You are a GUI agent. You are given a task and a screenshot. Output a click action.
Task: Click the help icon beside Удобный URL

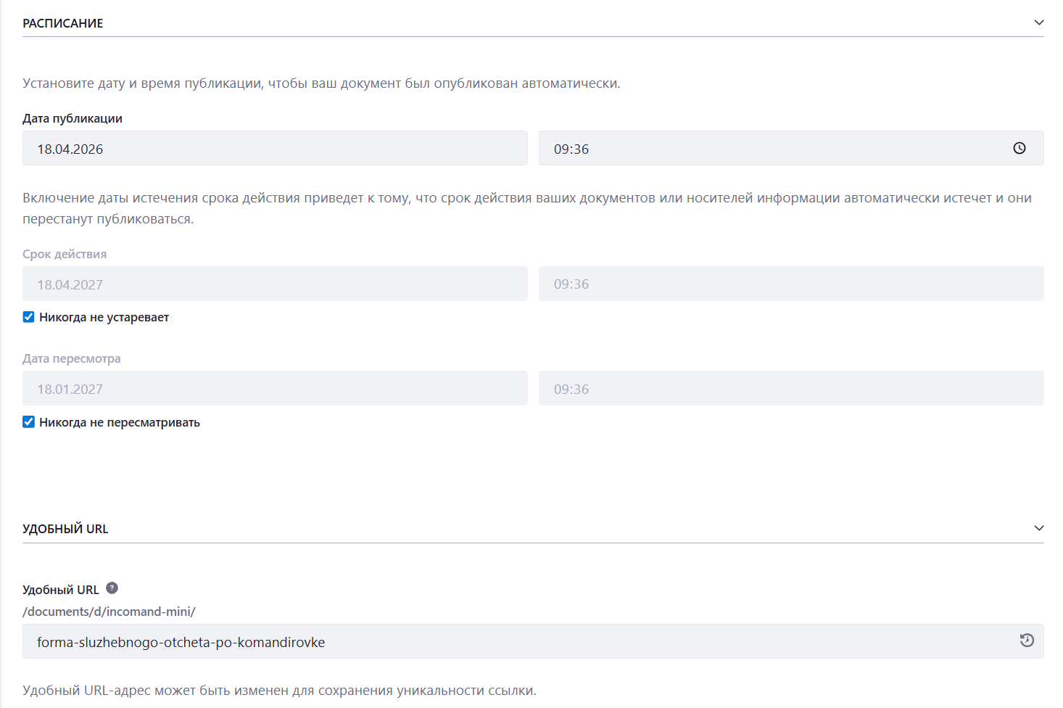(x=112, y=588)
